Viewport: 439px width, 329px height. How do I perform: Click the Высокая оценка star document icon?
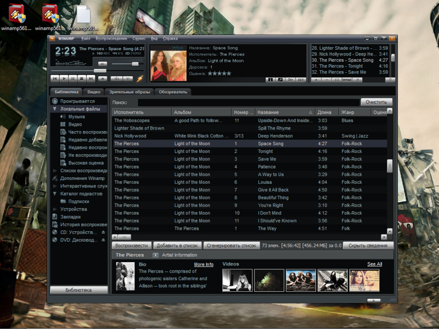pos(63,163)
